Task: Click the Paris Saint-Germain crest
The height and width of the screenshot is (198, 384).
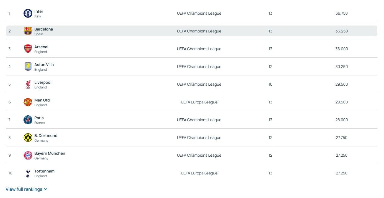Action: (28, 120)
